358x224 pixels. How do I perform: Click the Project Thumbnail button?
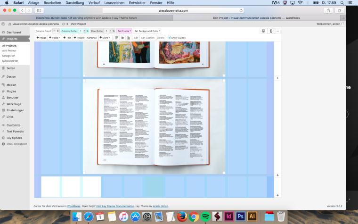click(x=85, y=37)
